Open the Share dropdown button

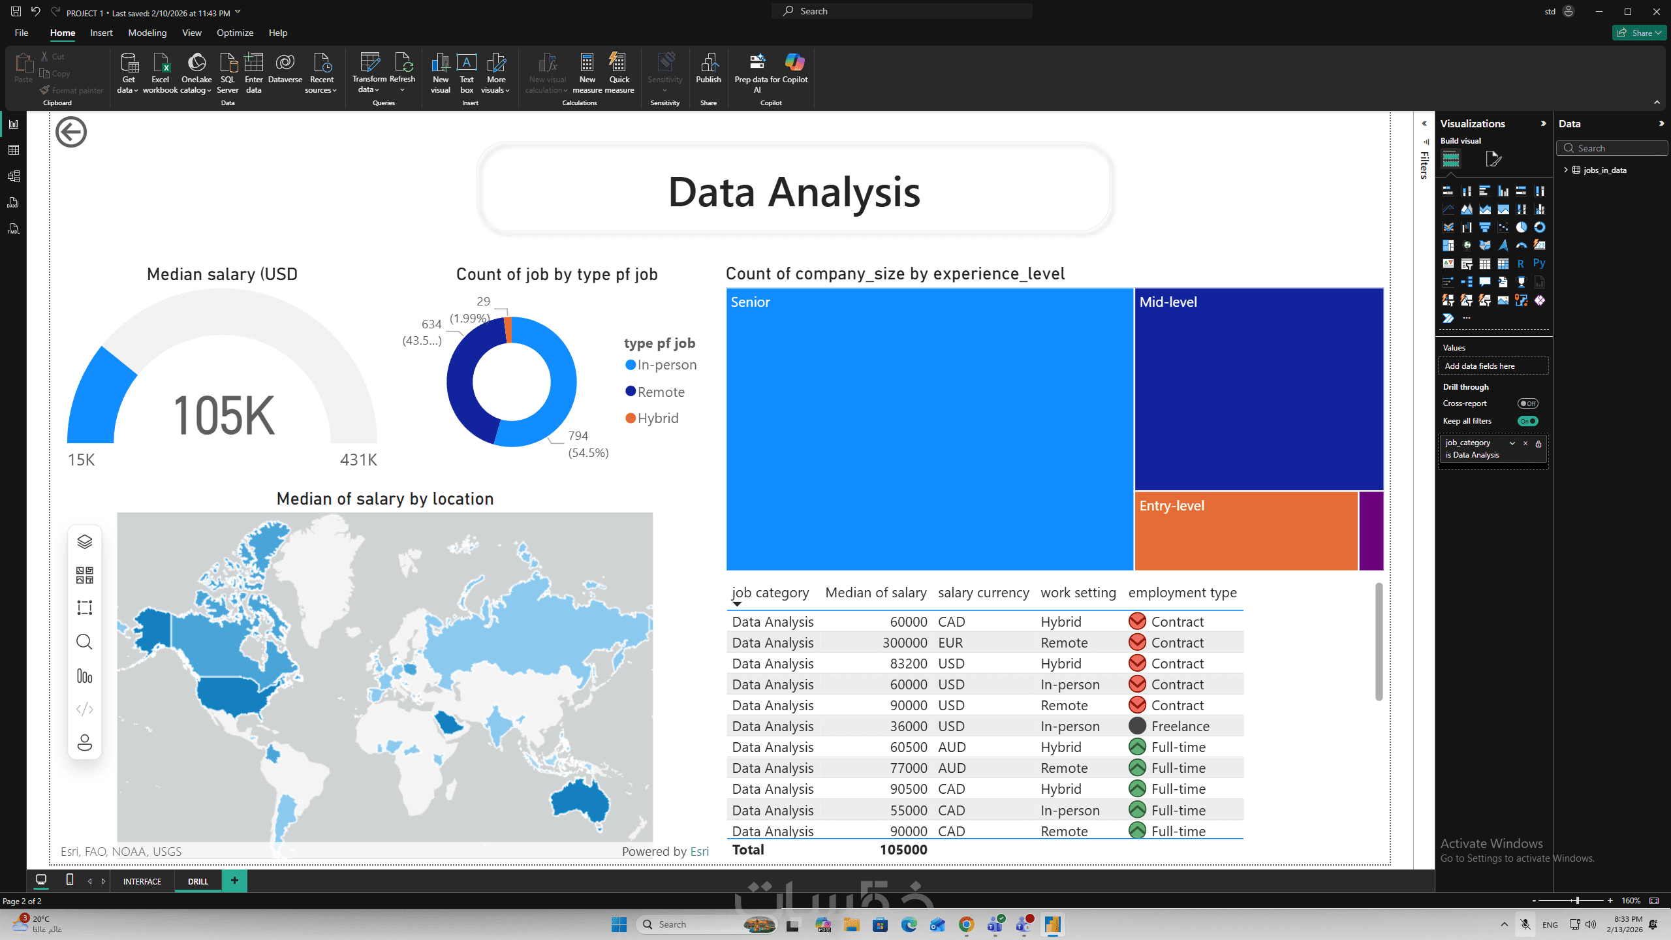pyautogui.click(x=1641, y=33)
